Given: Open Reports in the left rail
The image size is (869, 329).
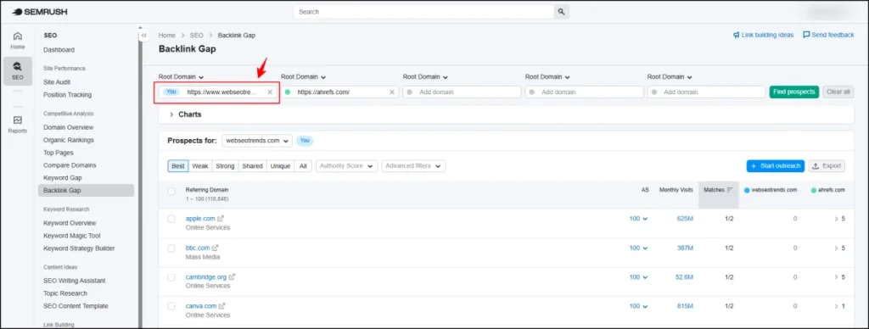Looking at the screenshot, I should [18, 125].
